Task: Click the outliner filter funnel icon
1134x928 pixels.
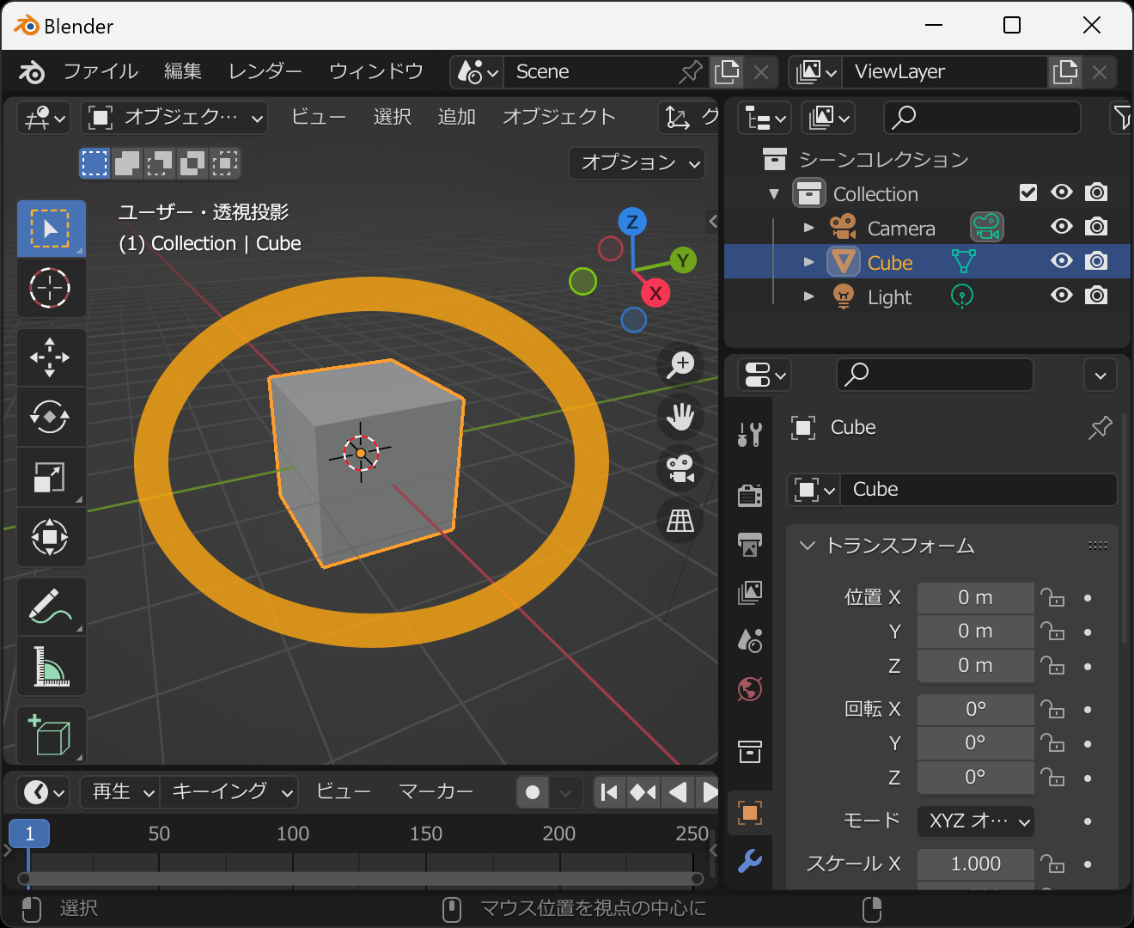Action: (x=1122, y=117)
